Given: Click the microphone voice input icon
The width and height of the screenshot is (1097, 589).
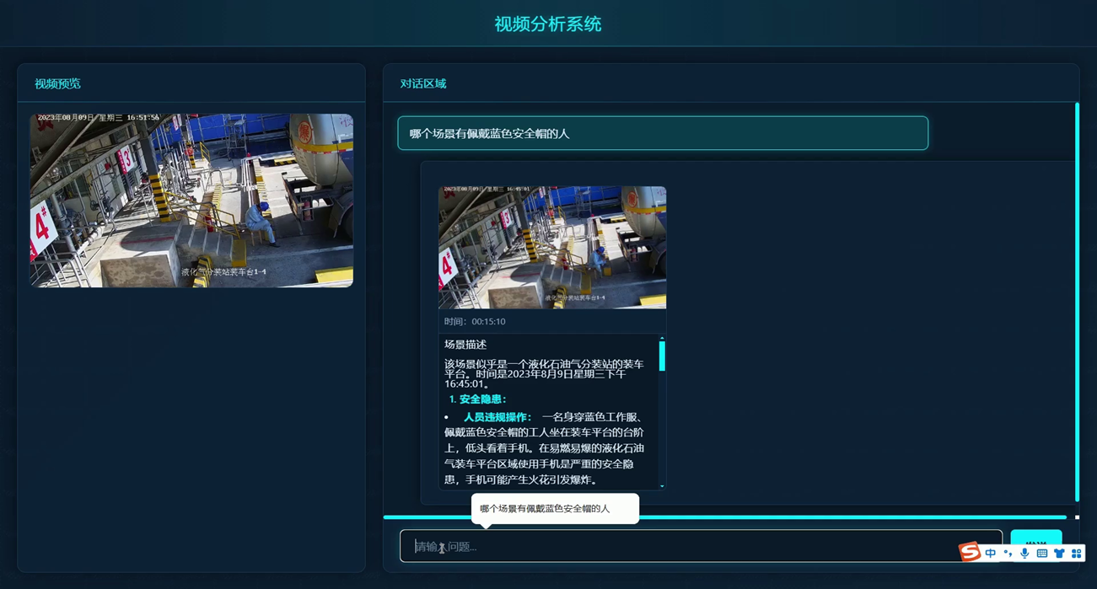Looking at the screenshot, I should [1024, 554].
